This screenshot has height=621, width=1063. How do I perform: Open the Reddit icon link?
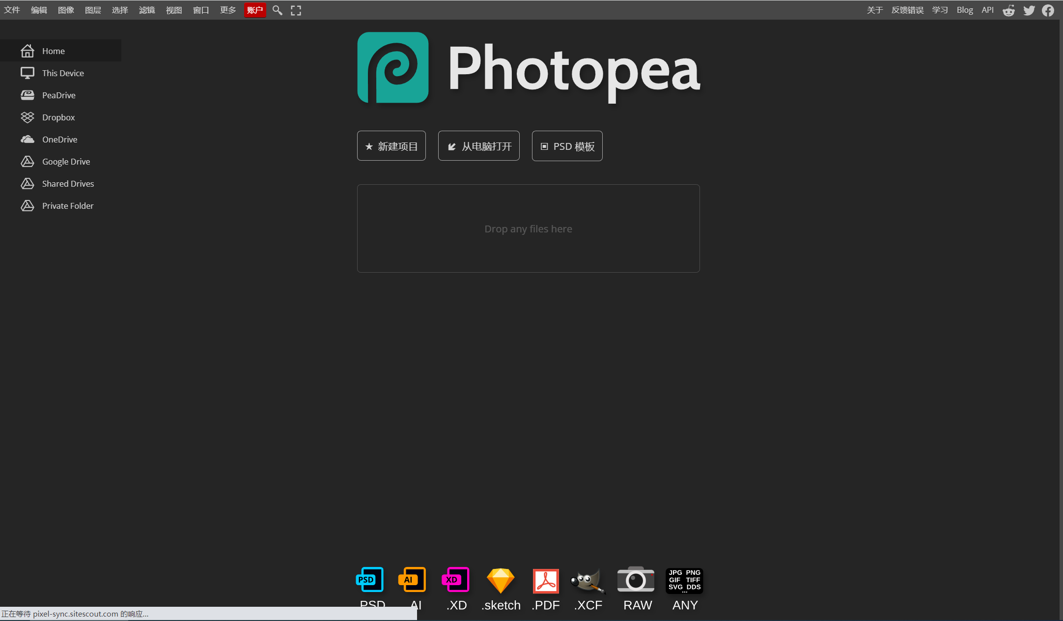pyautogui.click(x=1008, y=10)
